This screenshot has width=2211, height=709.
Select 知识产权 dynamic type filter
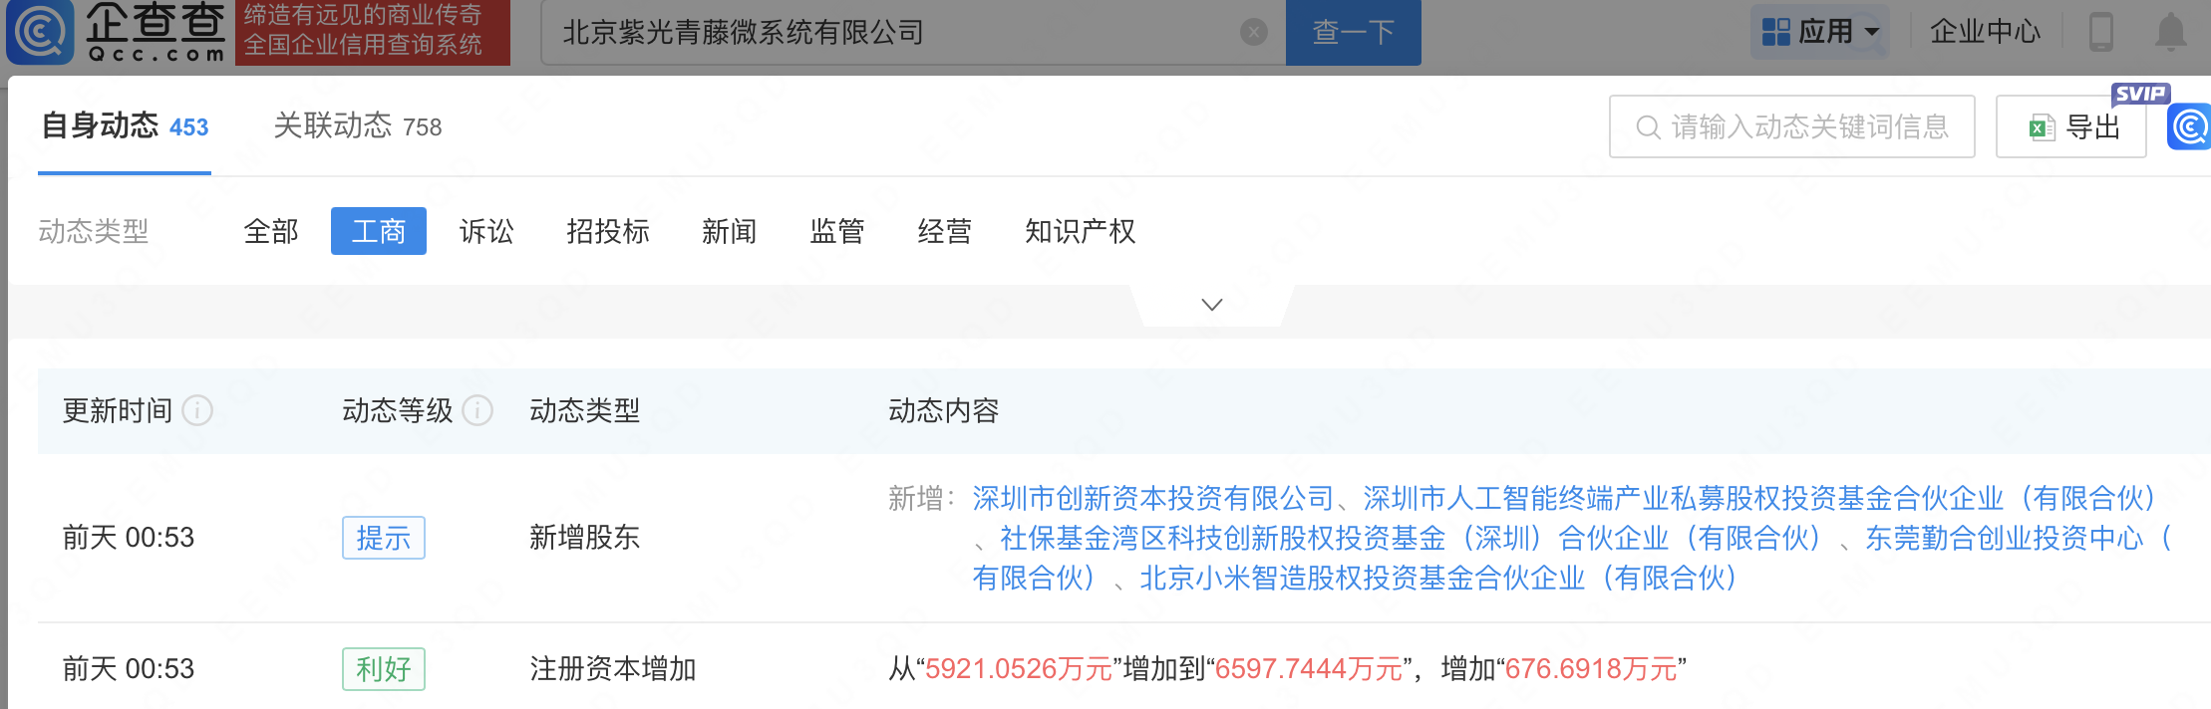(1081, 231)
